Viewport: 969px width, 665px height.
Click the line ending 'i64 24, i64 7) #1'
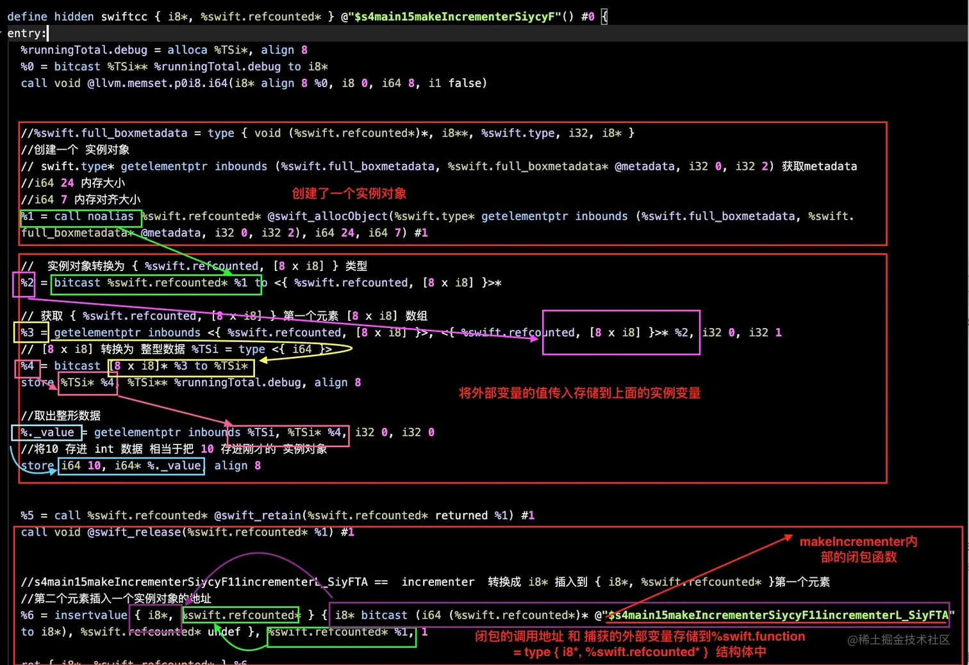point(224,233)
